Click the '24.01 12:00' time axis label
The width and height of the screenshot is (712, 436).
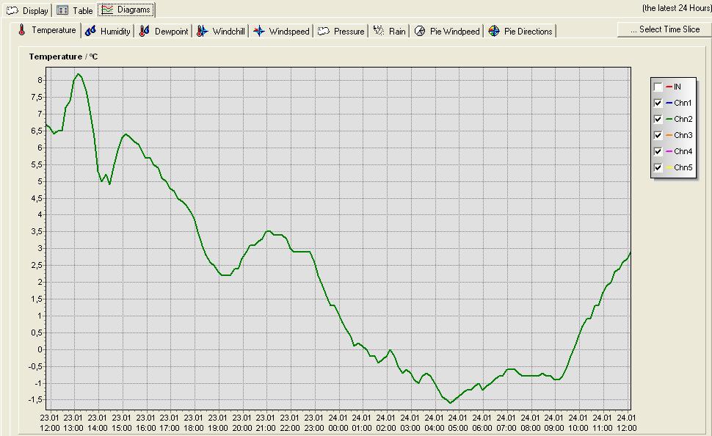(626, 423)
